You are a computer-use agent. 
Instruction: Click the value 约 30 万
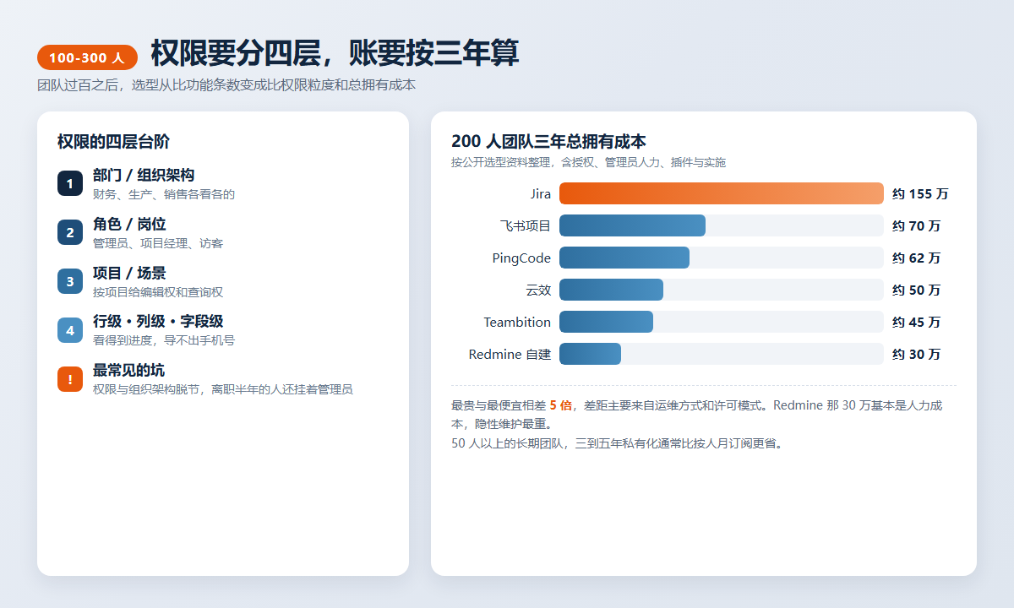pos(917,355)
